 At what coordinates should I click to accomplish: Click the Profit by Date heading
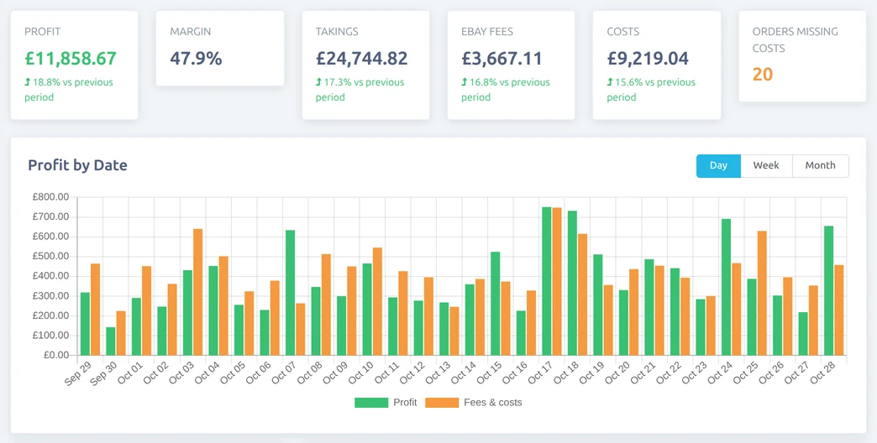tap(78, 165)
